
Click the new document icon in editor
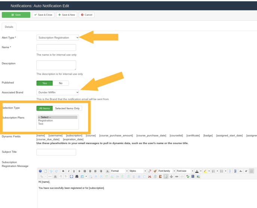[x=46, y=171]
